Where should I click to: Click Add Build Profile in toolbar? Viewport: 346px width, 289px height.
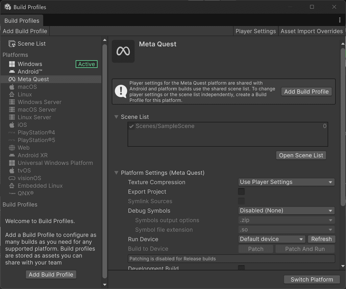[25, 31]
